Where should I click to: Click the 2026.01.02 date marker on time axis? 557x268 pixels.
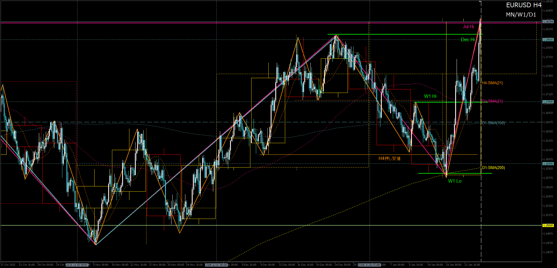pyautogui.click(x=369, y=265)
